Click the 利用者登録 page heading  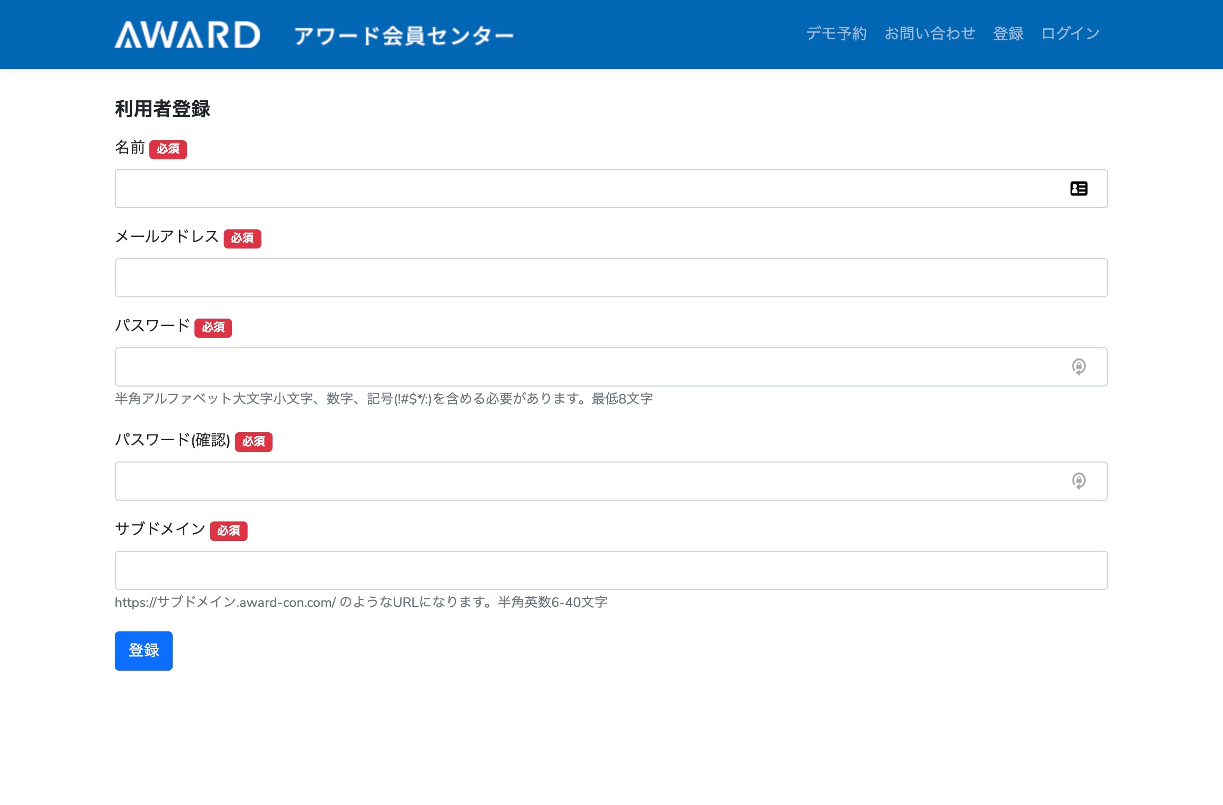pyautogui.click(x=163, y=109)
